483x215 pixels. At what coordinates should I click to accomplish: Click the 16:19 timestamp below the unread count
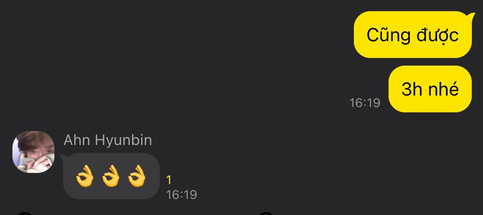pyautogui.click(x=181, y=195)
